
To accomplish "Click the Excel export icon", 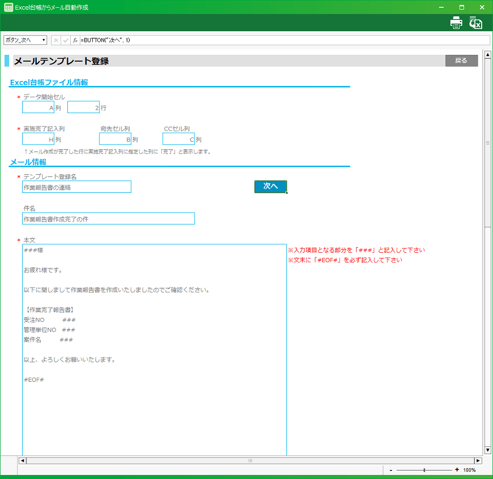I will click(475, 23).
